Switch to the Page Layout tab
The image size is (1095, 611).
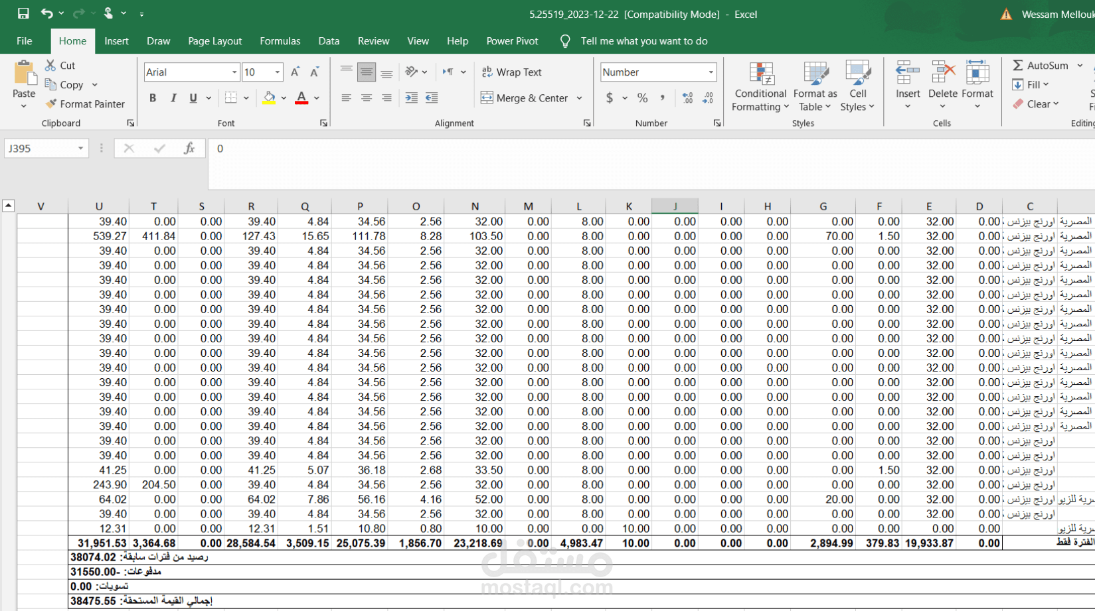point(214,40)
